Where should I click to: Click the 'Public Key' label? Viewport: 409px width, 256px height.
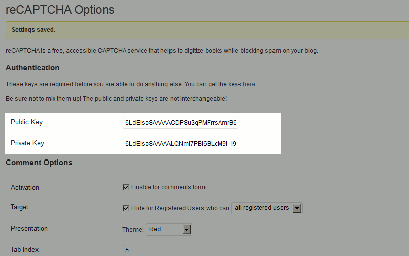coord(26,122)
